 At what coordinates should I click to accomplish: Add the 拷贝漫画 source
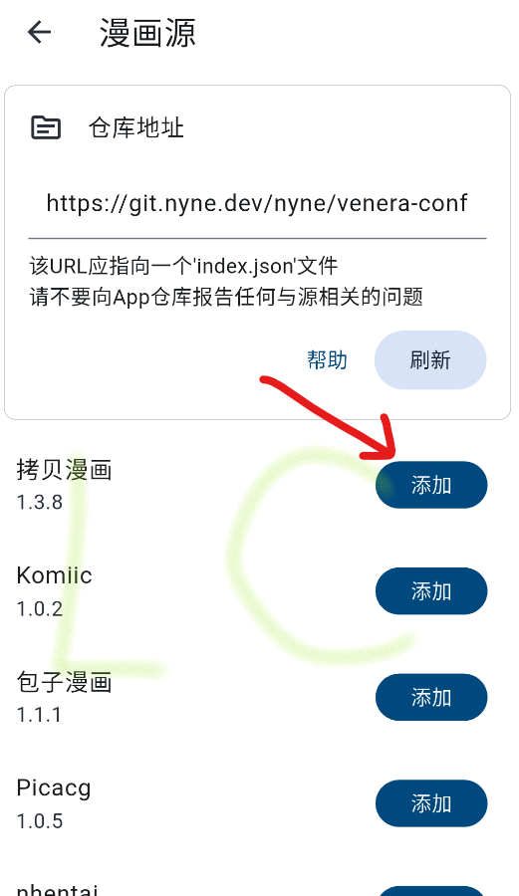coord(431,485)
